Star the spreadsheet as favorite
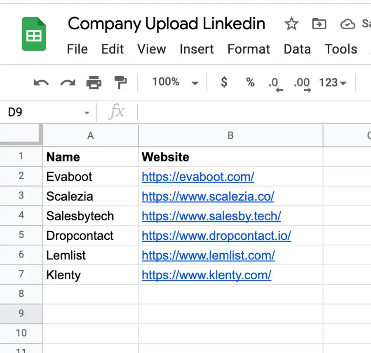The image size is (371, 353). 291,24
